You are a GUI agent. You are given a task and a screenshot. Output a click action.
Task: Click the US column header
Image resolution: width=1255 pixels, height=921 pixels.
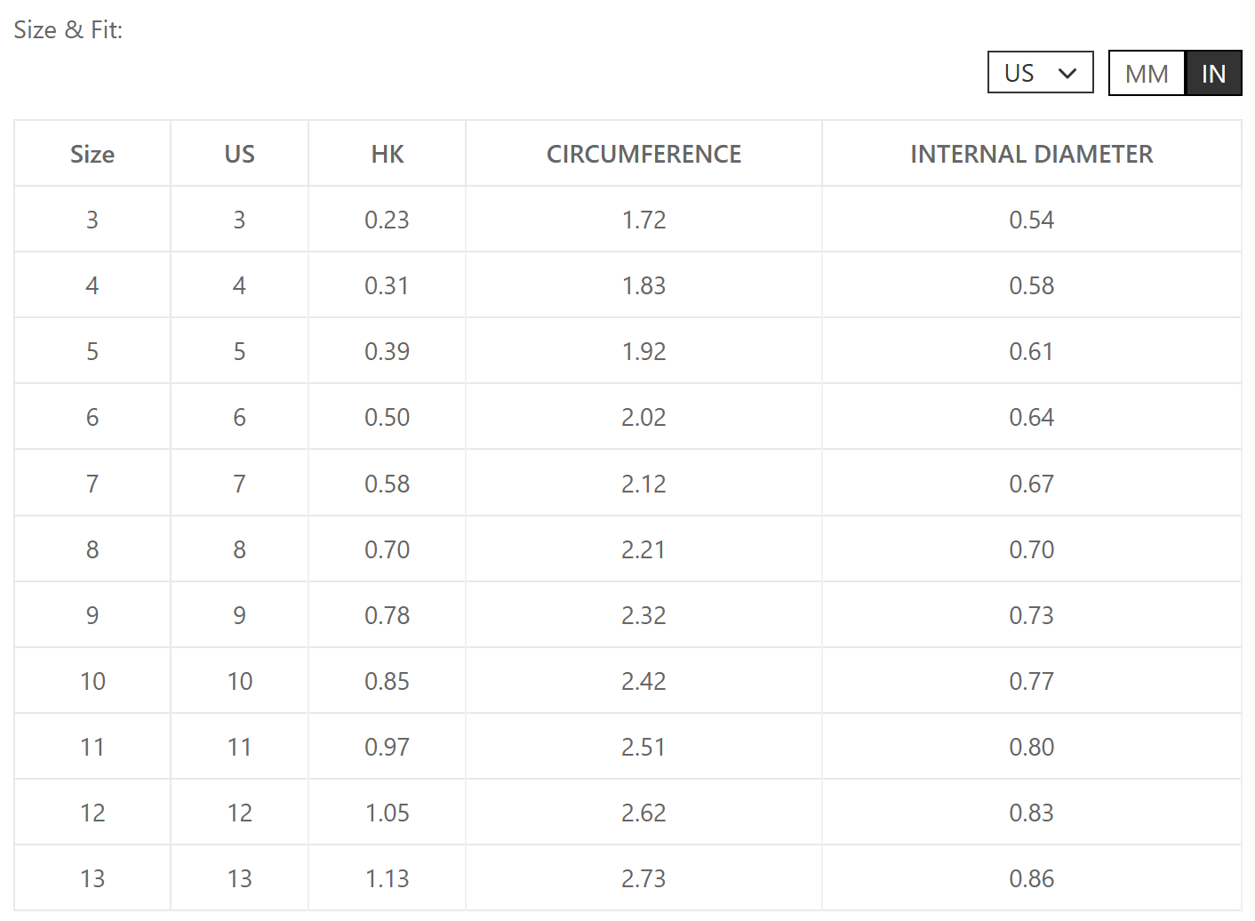tap(239, 154)
